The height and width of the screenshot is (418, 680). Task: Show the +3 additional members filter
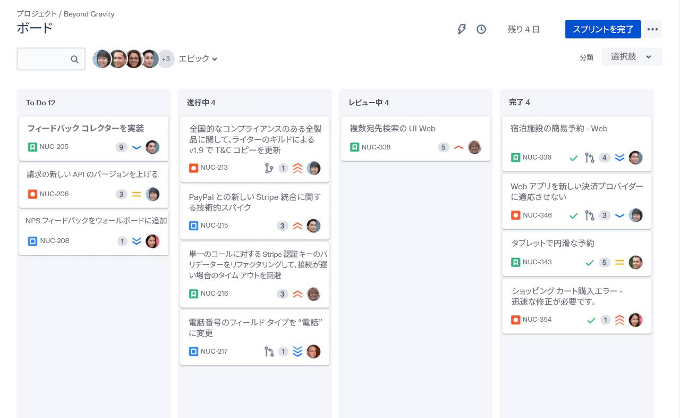166,59
